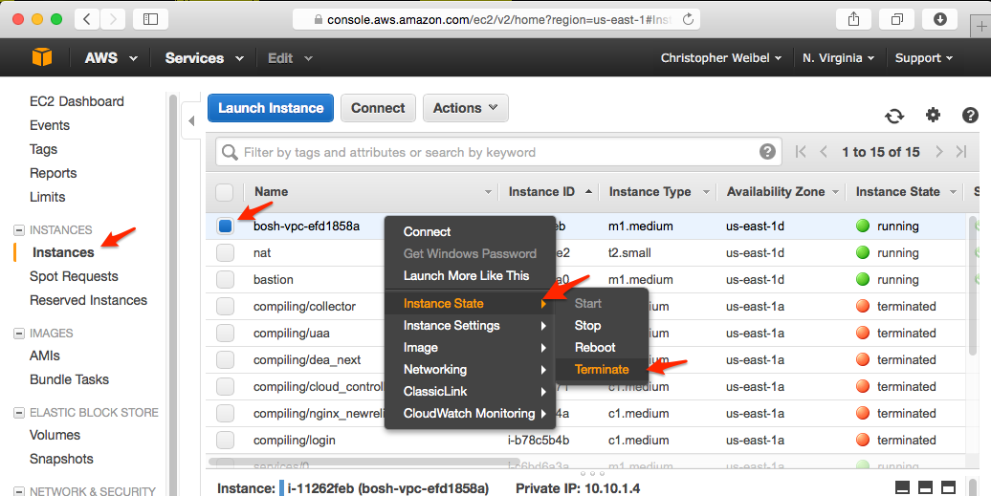Open Volumes in sidebar
Screen dimensions: 991x496
click(55, 436)
